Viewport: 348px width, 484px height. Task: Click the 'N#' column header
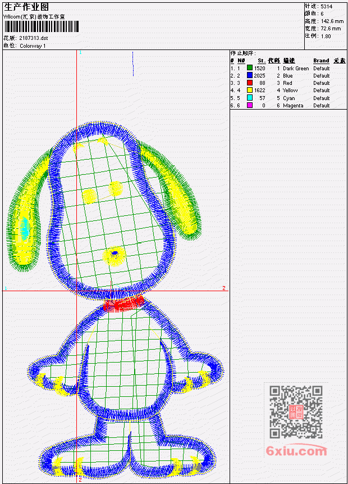click(241, 61)
